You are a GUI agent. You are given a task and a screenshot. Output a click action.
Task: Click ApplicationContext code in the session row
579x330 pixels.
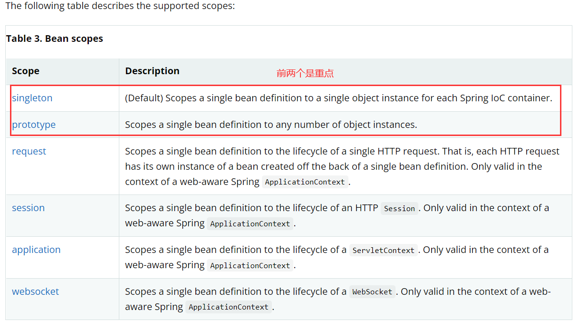250,223
